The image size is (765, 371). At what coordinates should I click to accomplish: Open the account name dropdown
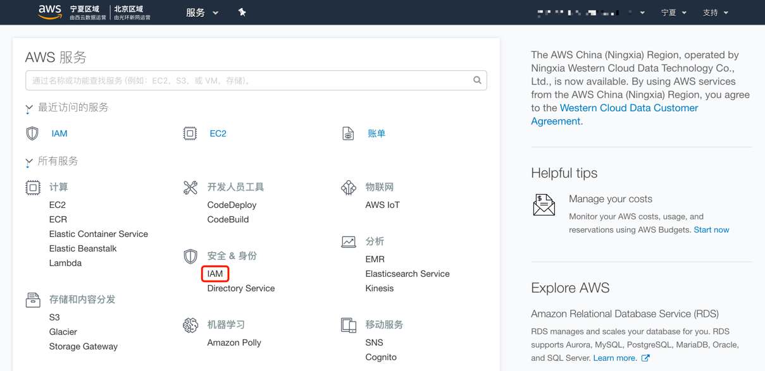coord(590,13)
